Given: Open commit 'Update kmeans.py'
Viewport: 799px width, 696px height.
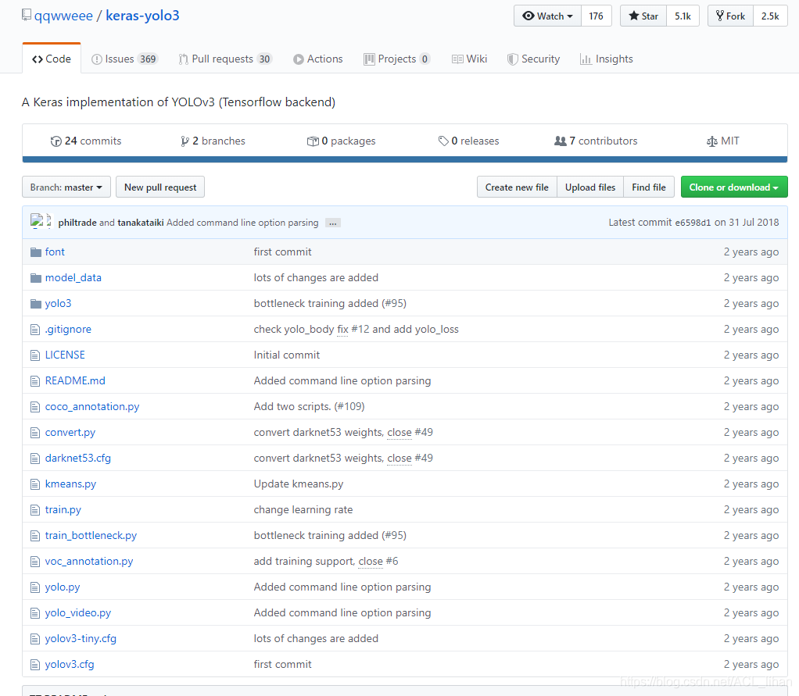Looking at the screenshot, I should (x=299, y=484).
